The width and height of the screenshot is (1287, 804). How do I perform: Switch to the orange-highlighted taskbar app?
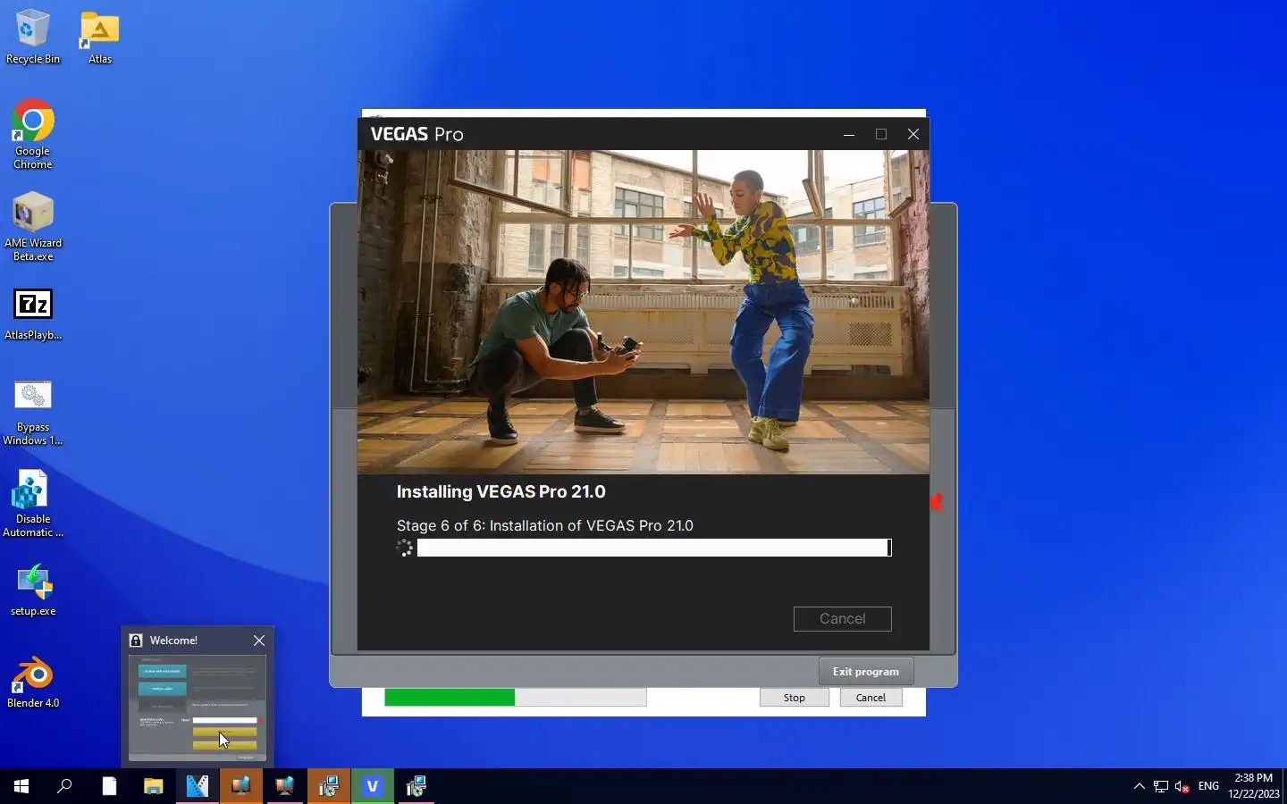pyautogui.click(x=240, y=786)
